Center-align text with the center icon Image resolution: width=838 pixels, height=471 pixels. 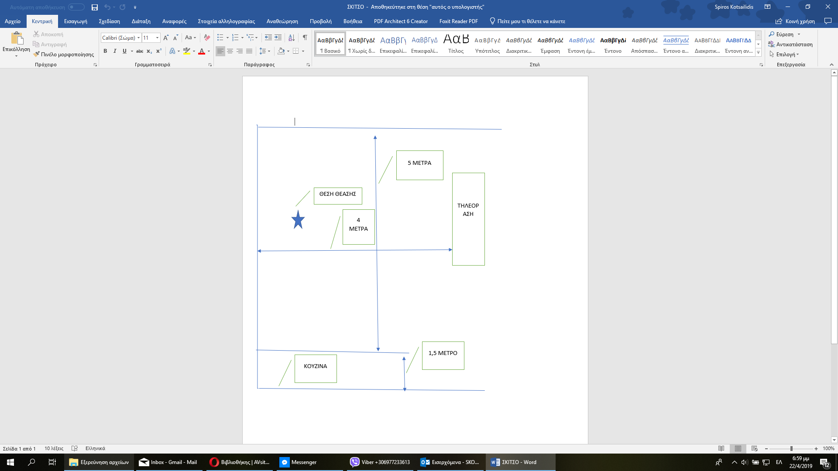tap(230, 51)
